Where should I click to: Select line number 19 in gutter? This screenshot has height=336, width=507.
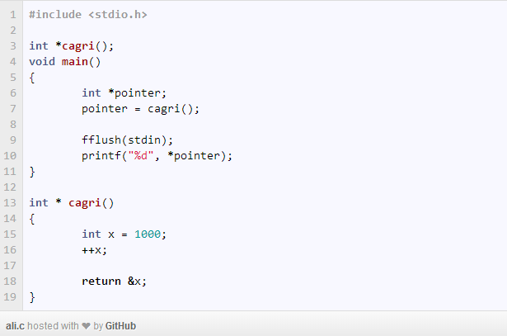[x=10, y=297]
